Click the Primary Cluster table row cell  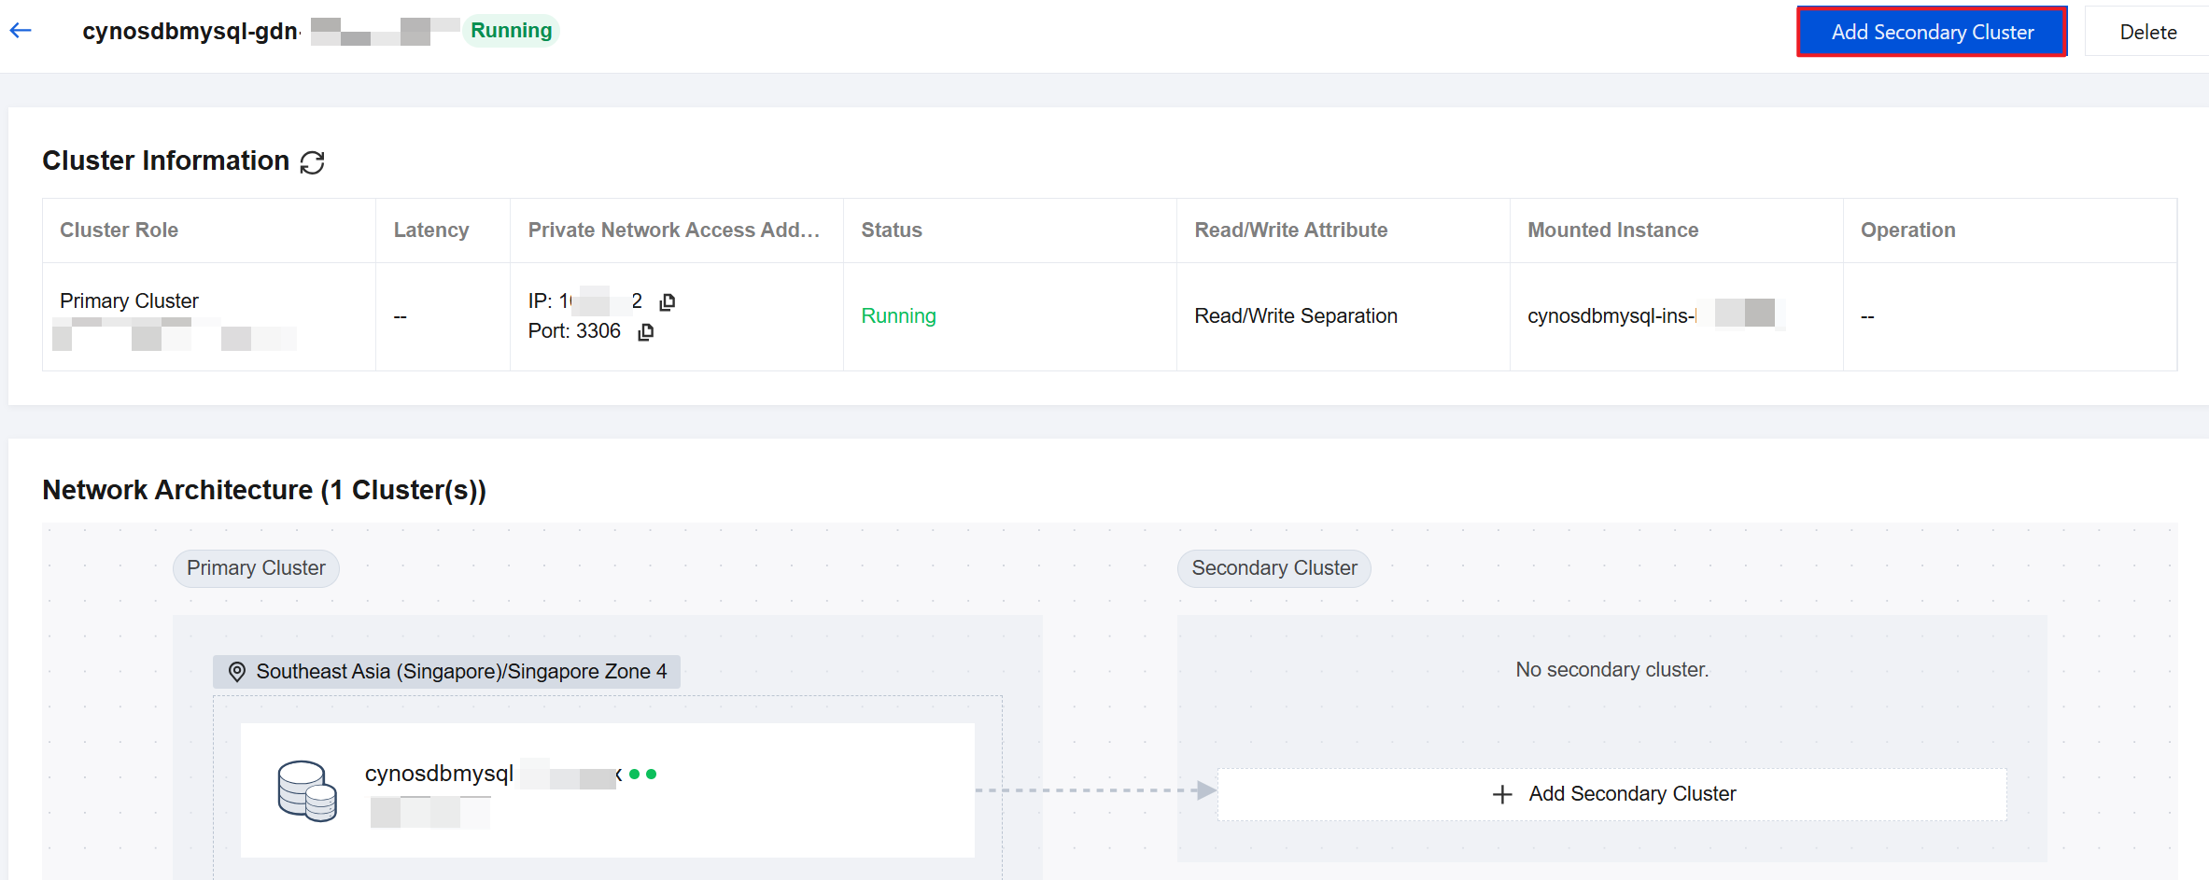[x=129, y=301]
